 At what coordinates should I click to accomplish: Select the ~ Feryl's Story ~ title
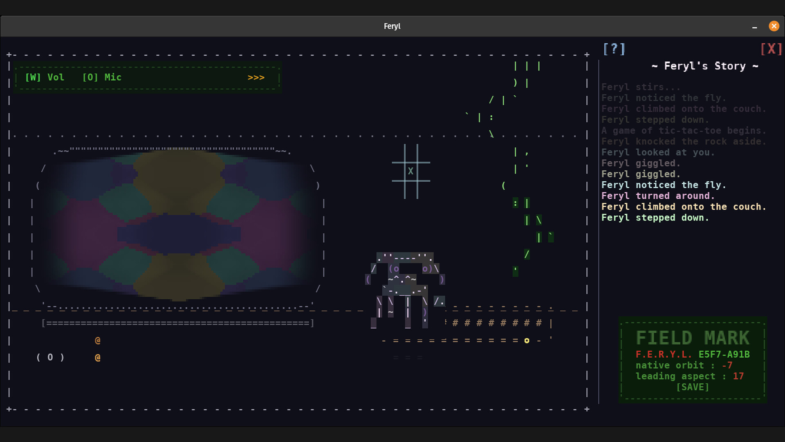point(704,66)
